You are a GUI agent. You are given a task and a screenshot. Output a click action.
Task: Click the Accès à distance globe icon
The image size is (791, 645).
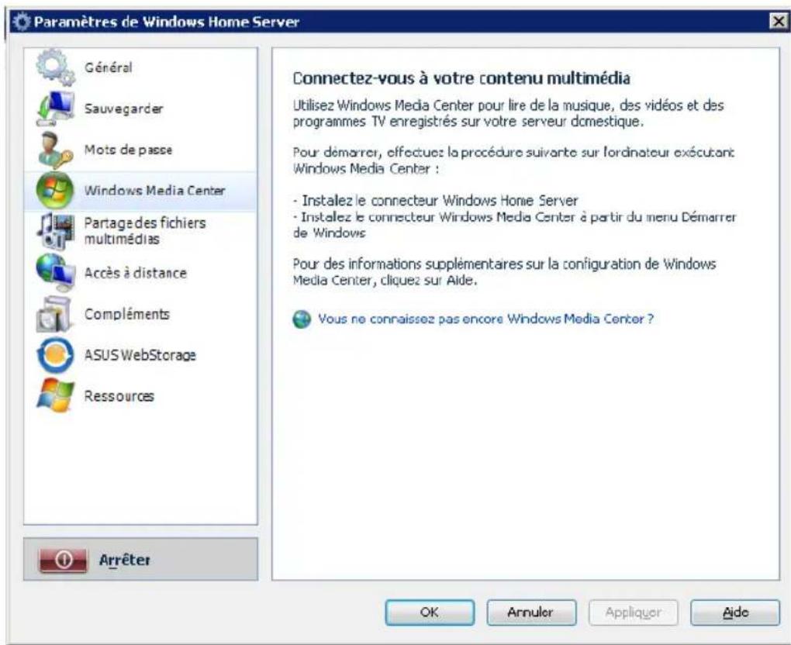pos(55,272)
